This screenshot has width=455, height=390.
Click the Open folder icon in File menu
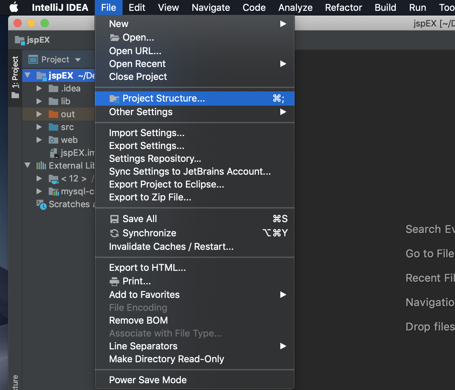pyautogui.click(x=115, y=38)
